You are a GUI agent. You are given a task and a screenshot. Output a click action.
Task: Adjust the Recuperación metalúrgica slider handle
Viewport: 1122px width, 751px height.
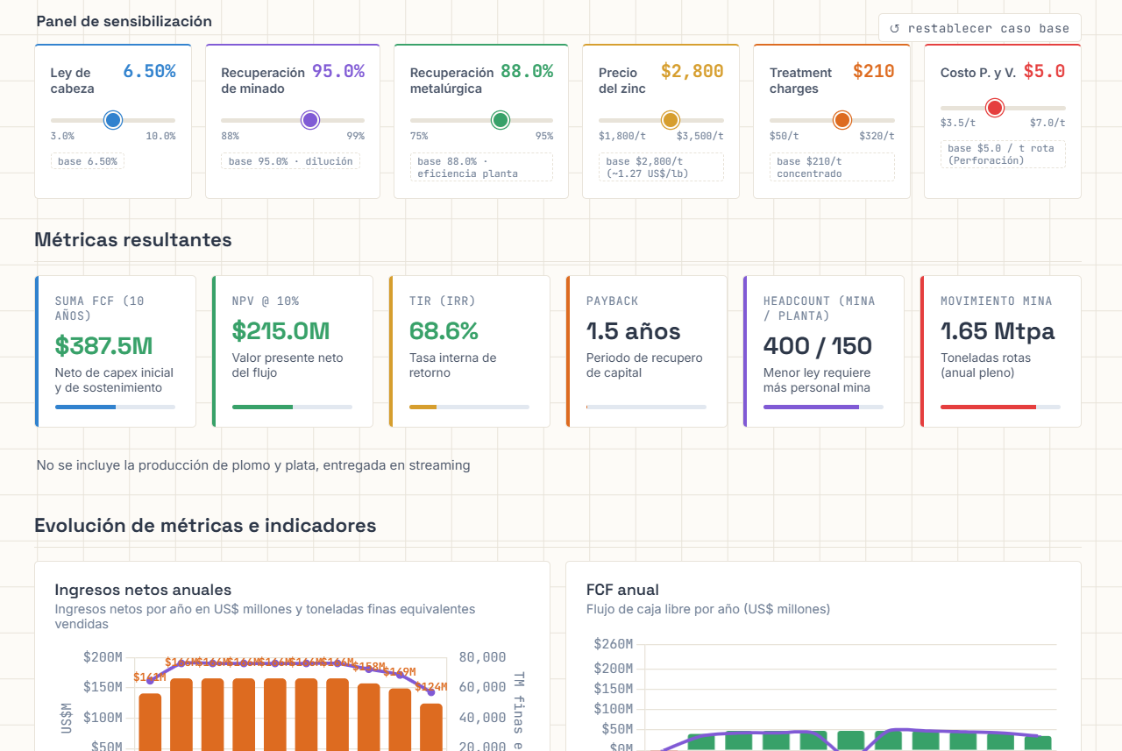[x=501, y=120]
